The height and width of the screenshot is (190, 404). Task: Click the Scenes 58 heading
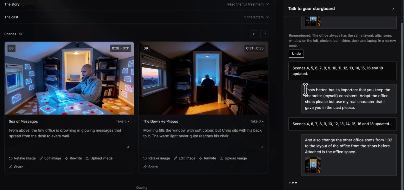point(14,34)
